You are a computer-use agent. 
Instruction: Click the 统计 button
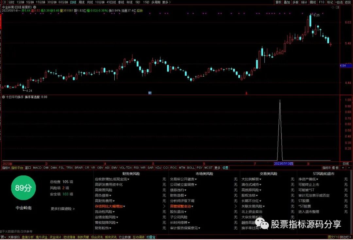tap(304, 2)
